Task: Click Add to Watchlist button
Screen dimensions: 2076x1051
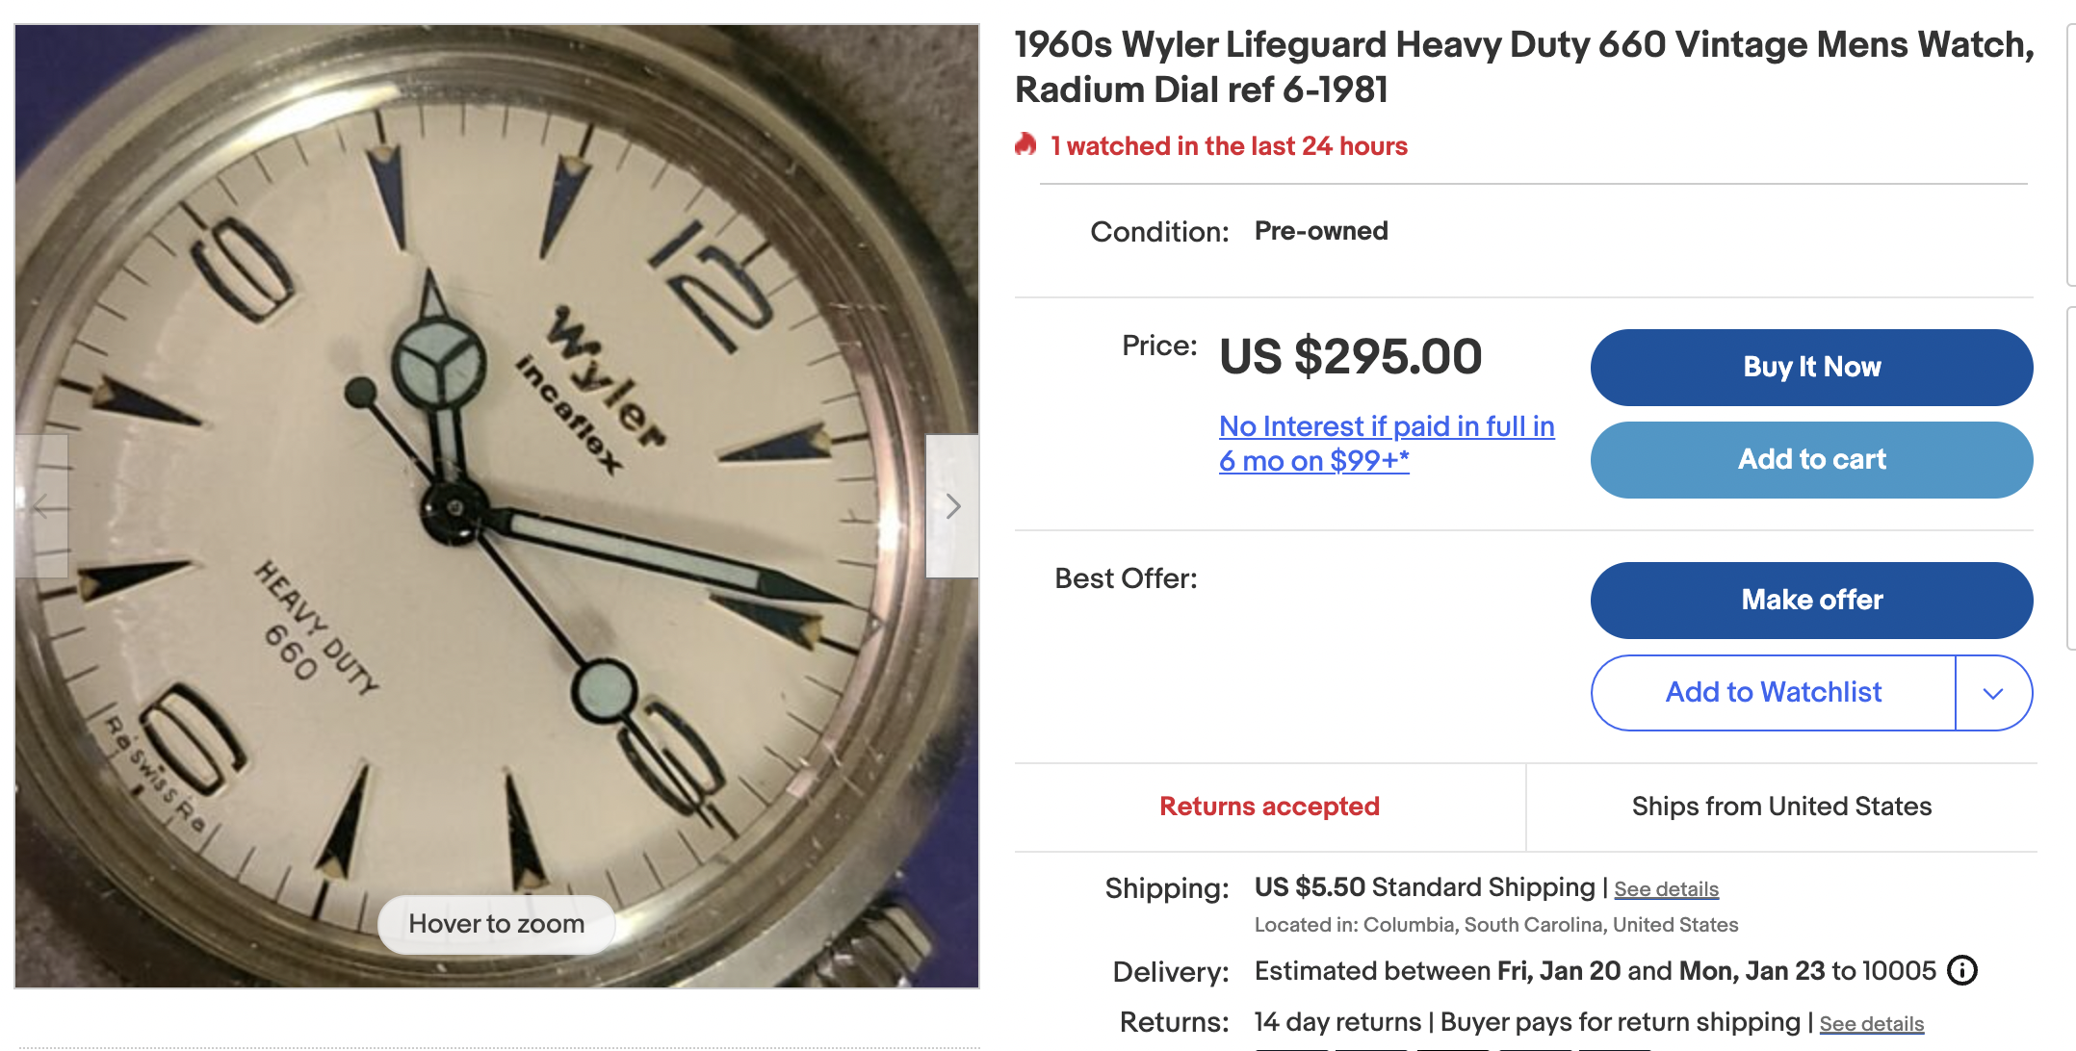Action: click(1774, 693)
